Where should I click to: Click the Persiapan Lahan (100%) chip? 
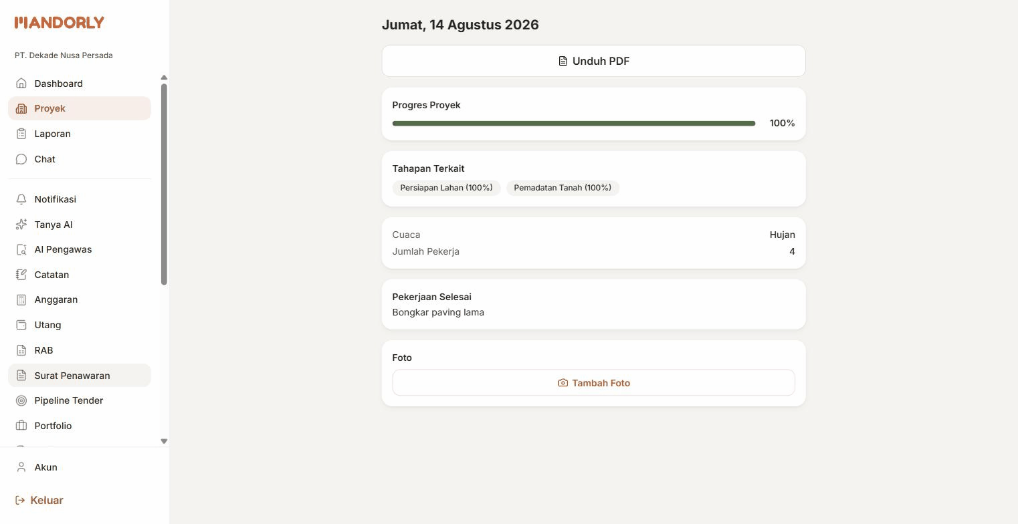click(446, 188)
